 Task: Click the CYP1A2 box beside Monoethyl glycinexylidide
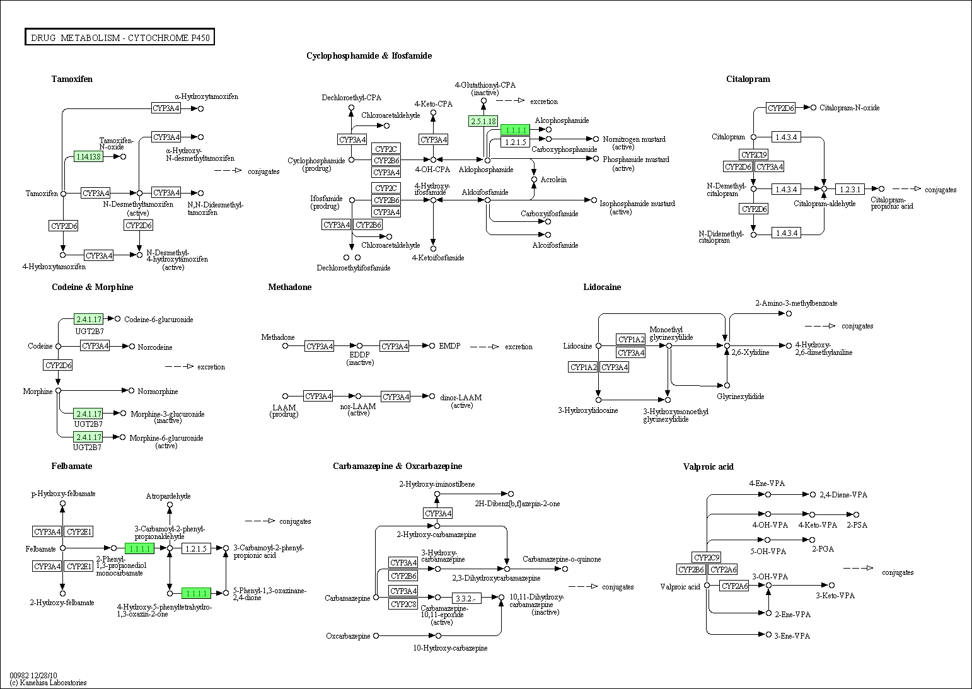click(631, 340)
